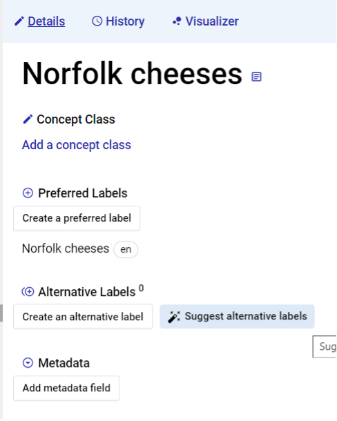Click the clock icon beside History
The image size is (337, 421).
(97, 21)
